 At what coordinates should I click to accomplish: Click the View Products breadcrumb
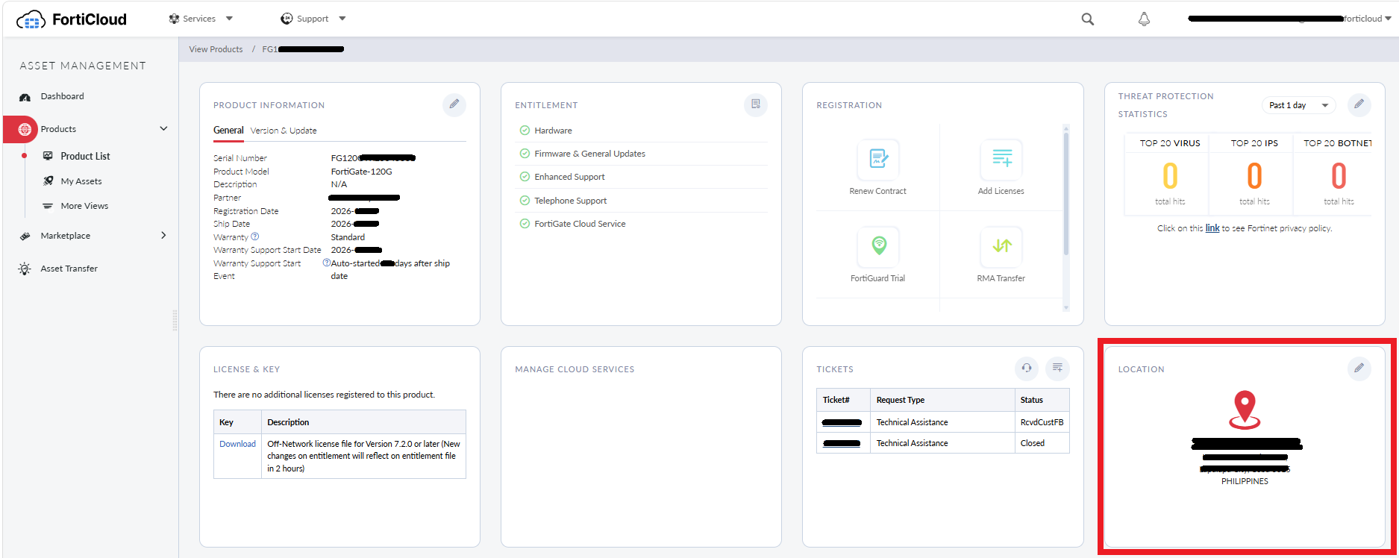coord(216,49)
